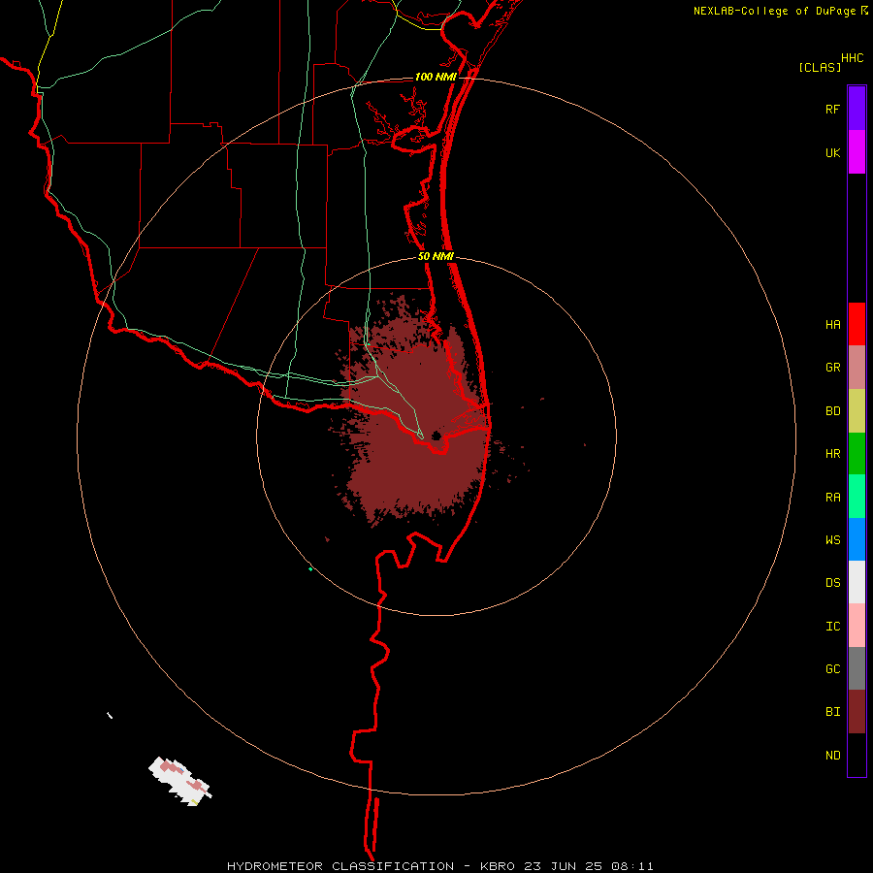Click the RA light green swatch
The width and height of the screenshot is (873, 873).
click(x=857, y=497)
